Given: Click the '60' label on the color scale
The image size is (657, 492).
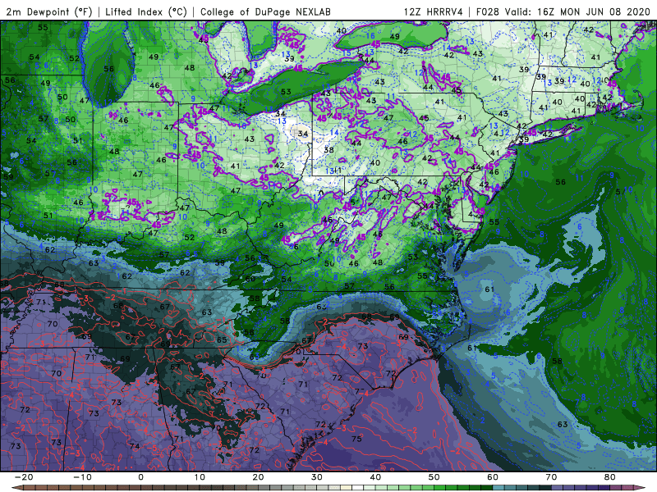Looking at the screenshot, I should tap(493, 477).
